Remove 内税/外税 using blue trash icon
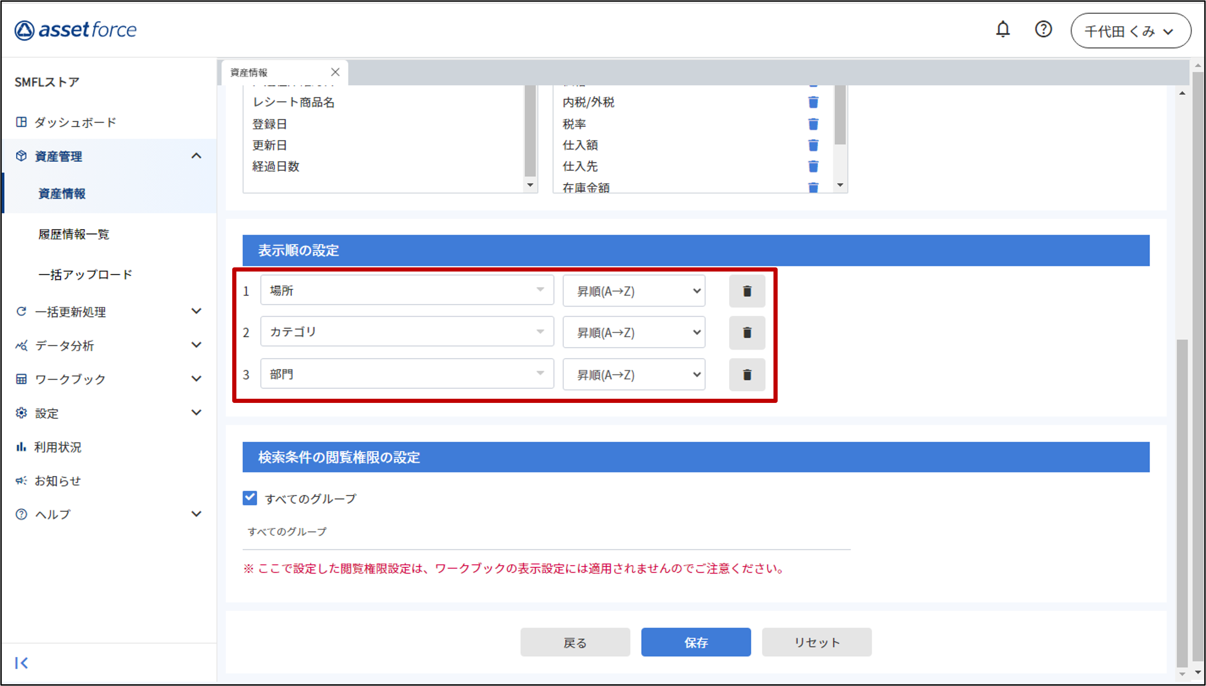The width and height of the screenshot is (1206, 686). (x=813, y=102)
